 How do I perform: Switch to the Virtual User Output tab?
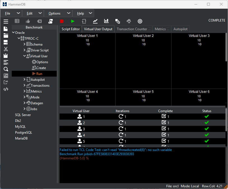pos(98,29)
